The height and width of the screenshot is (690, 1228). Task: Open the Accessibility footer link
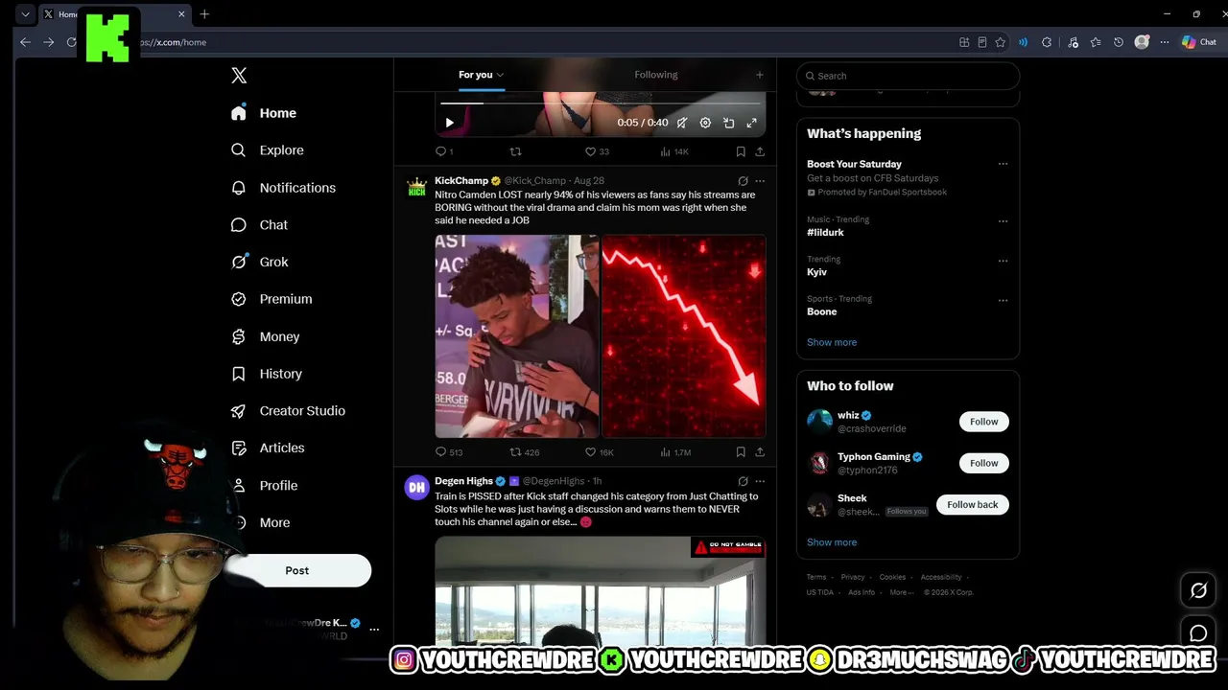pyautogui.click(x=941, y=577)
